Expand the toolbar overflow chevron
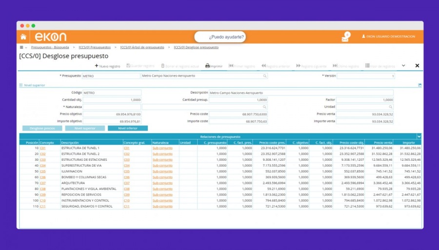The height and width of the screenshot is (250, 439). (403, 66)
